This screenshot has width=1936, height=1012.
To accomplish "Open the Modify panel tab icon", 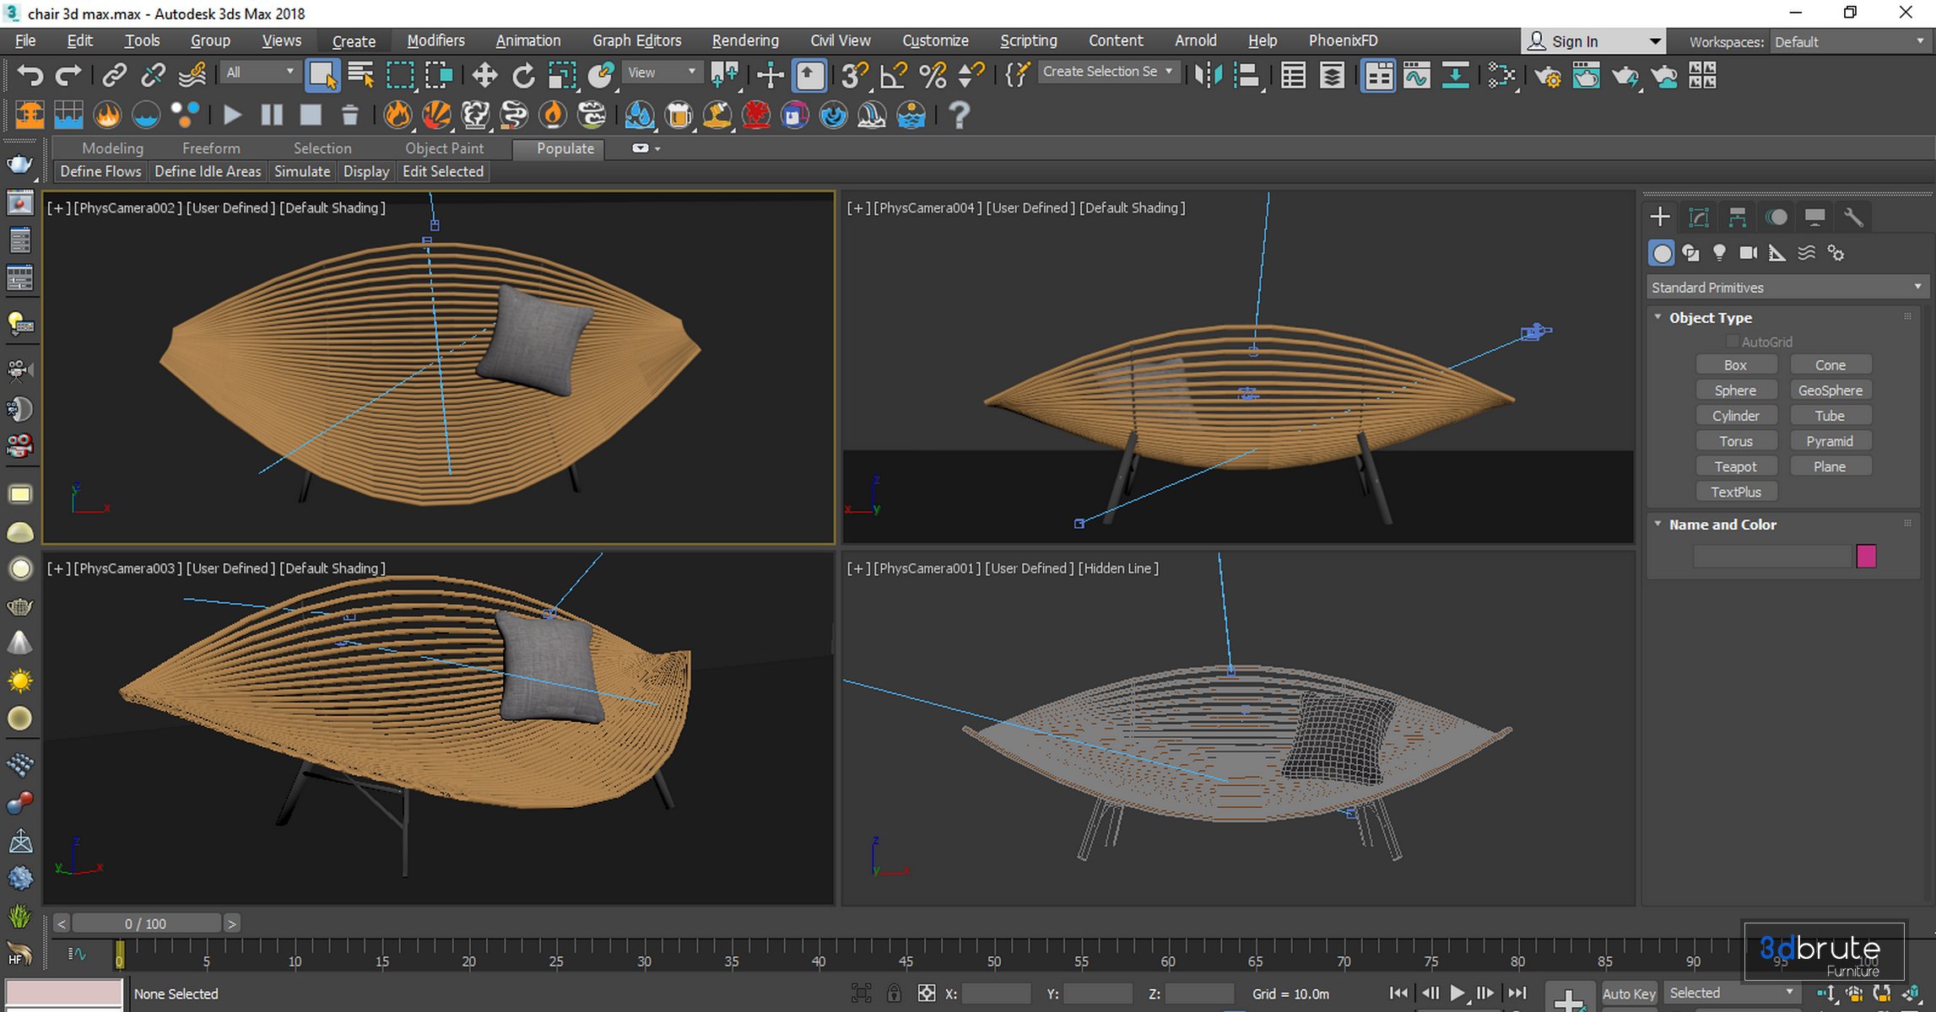I will click(1699, 218).
